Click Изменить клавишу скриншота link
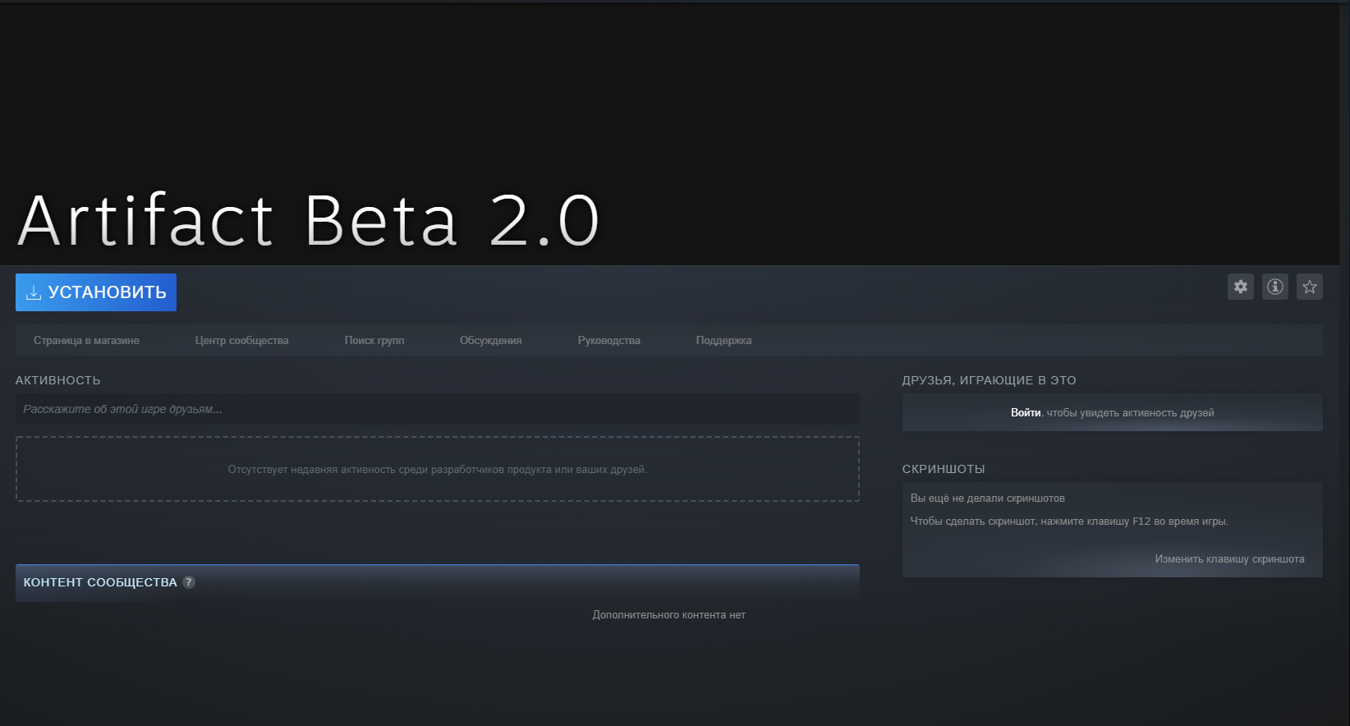The width and height of the screenshot is (1350, 726). point(1229,559)
